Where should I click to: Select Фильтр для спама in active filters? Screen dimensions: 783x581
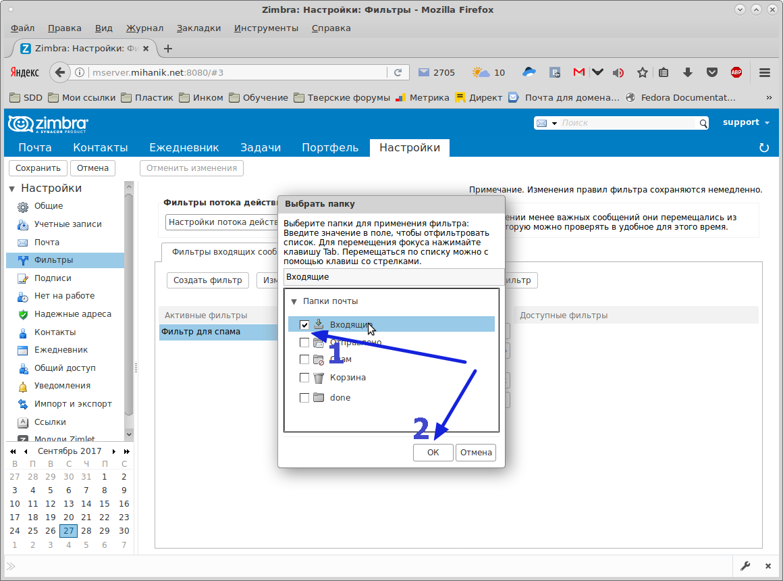[x=219, y=332]
